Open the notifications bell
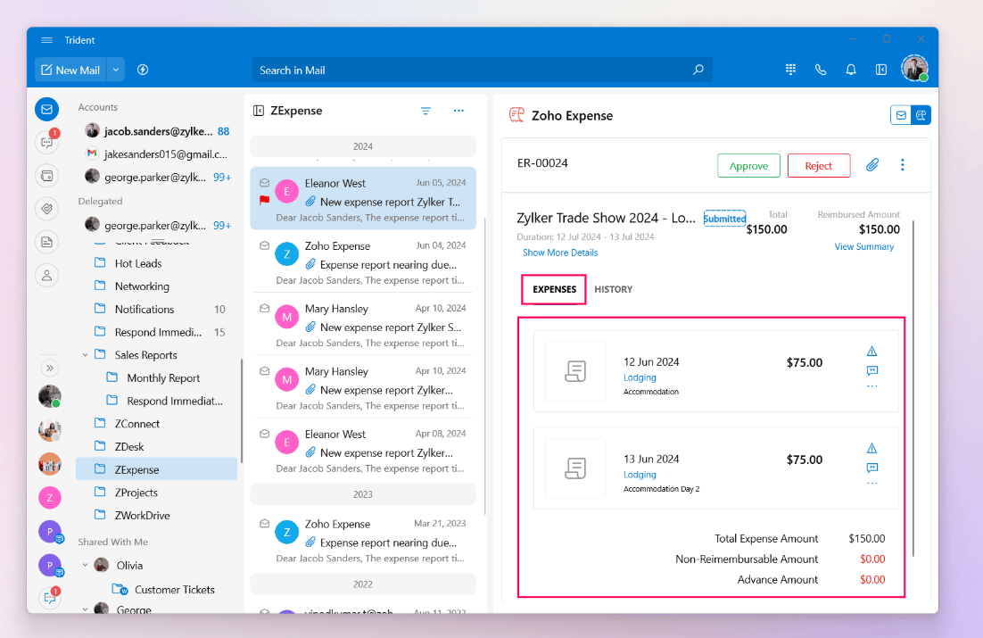This screenshot has height=638, width=983. (851, 70)
